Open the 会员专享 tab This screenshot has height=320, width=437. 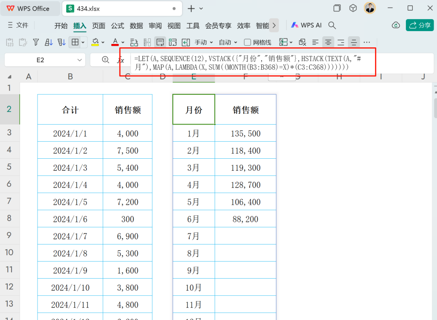click(x=218, y=26)
